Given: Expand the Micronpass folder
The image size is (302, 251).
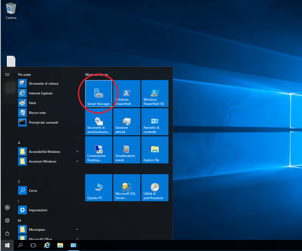Looking at the screenshot, I should [x=49, y=229].
